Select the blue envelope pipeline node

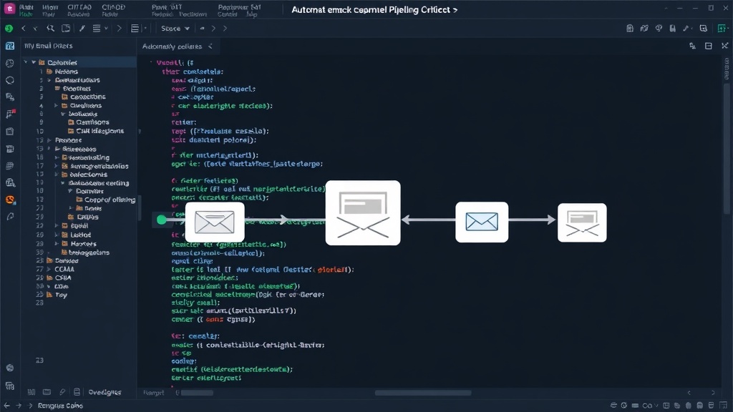tap(482, 222)
